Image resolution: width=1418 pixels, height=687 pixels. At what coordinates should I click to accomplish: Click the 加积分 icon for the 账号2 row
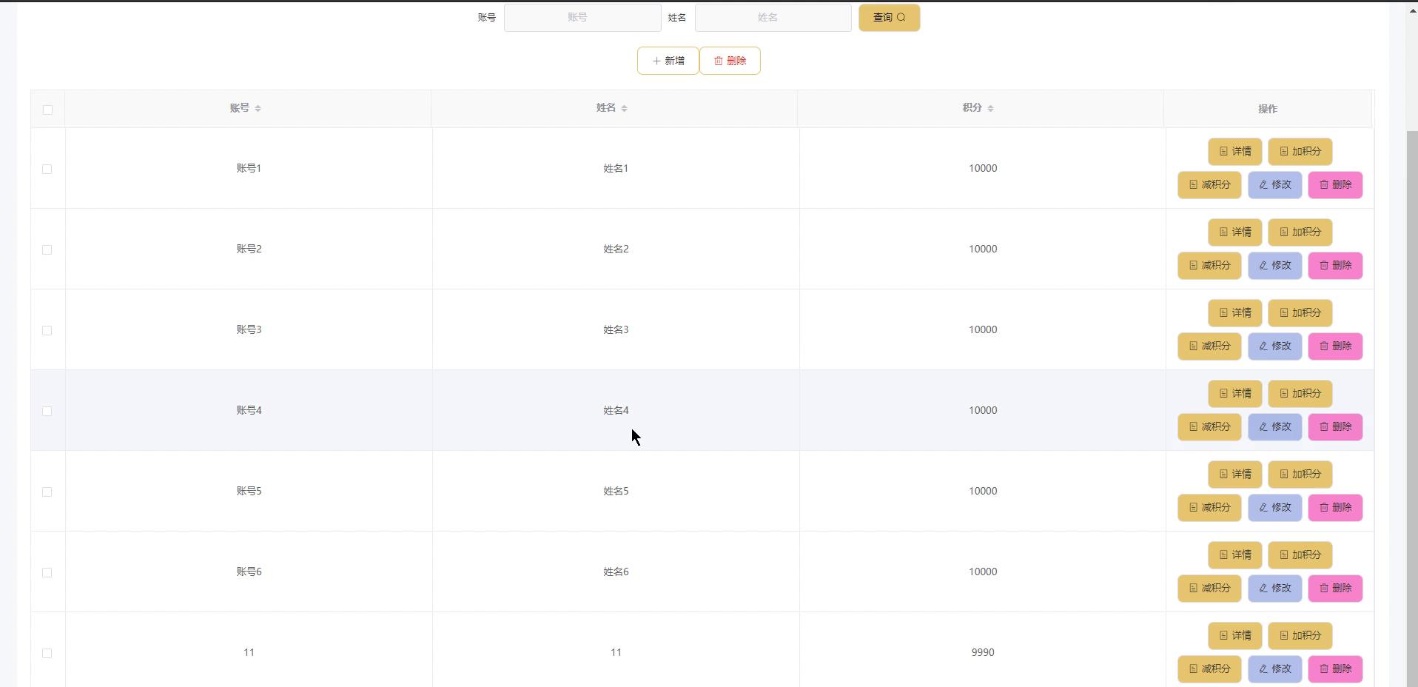point(1284,232)
